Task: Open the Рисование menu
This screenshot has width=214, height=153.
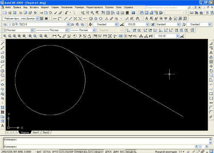Action: click(x=67, y=7)
